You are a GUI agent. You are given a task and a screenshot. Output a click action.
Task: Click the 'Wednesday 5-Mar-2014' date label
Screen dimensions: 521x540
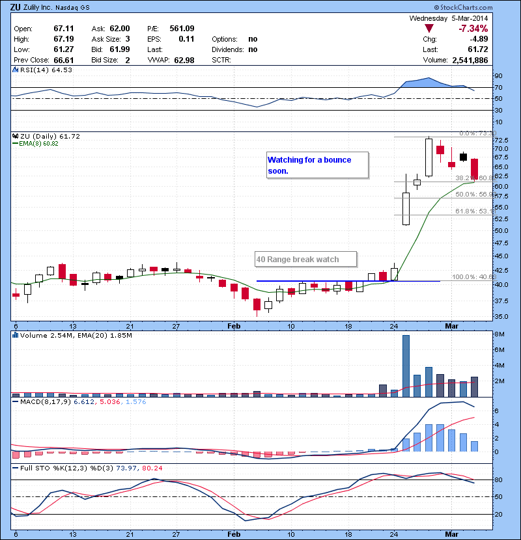449,18
